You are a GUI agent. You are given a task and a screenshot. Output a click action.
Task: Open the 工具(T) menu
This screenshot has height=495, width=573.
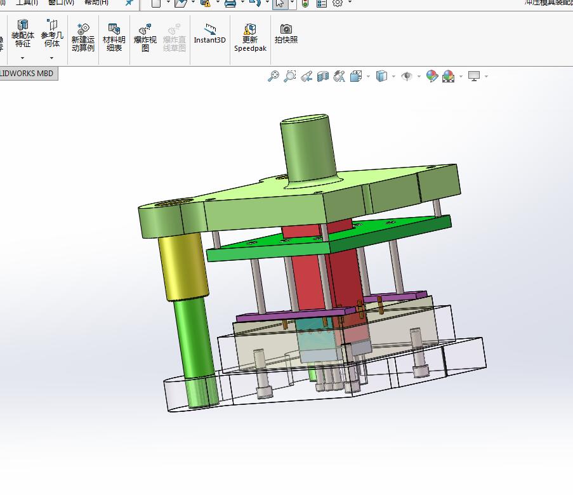pyautogui.click(x=26, y=2)
